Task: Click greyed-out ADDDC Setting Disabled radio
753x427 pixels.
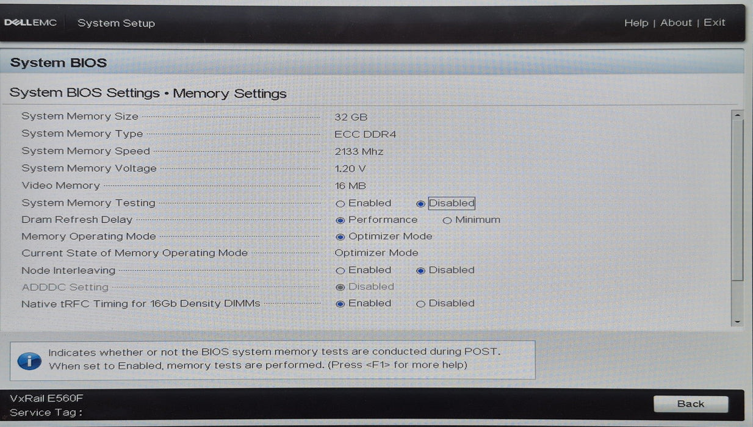Action: [x=340, y=287]
